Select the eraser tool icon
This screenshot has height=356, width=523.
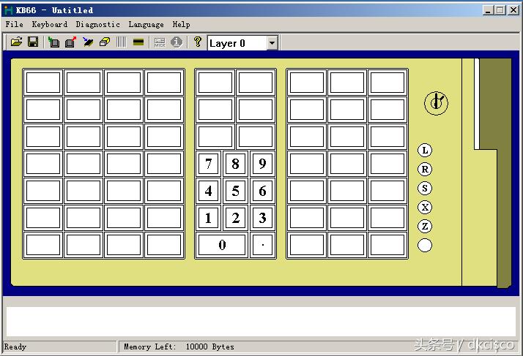pyautogui.click(x=105, y=42)
